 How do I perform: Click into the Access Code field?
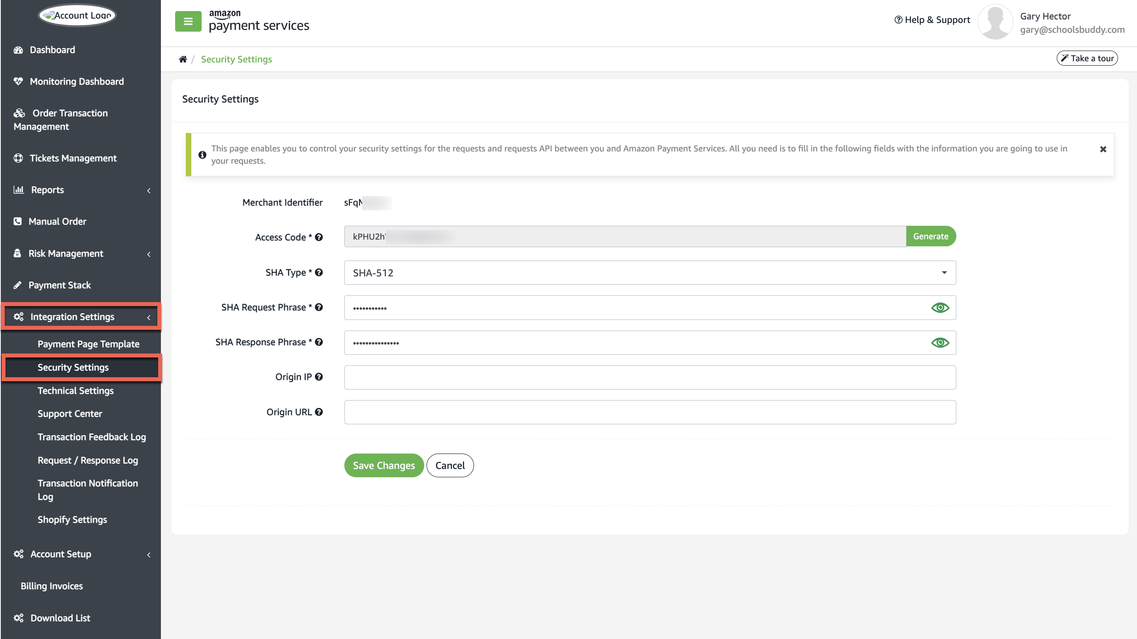625,237
